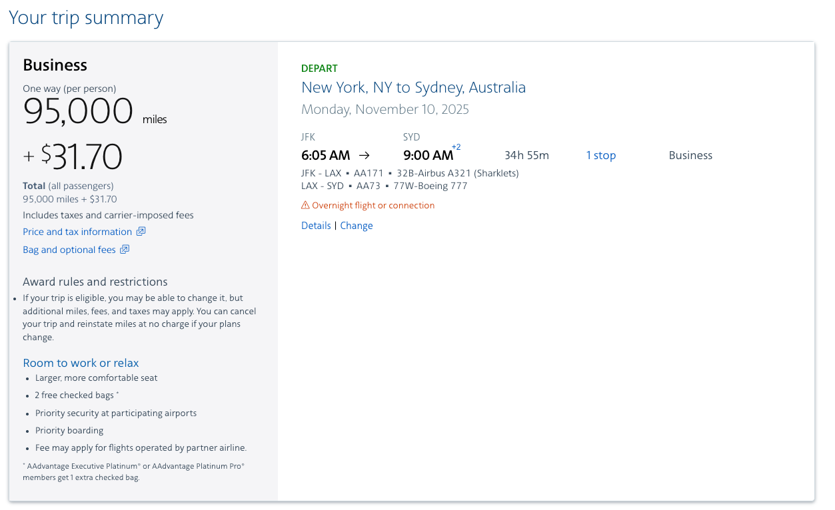This screenshot has width=835, height=510.
Task: Click the external link icon beside Price and tax information
Action: click(141, 231)
